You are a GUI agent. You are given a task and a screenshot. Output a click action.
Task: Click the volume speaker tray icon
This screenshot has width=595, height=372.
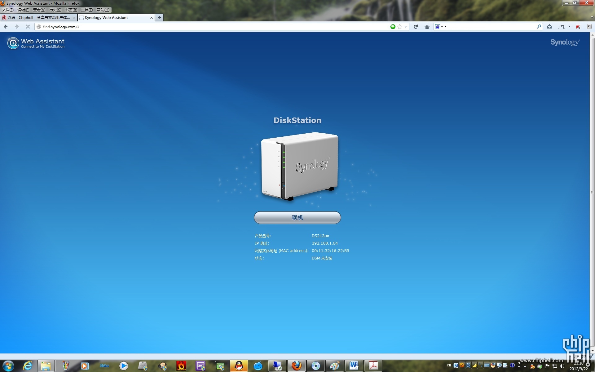(562, 366)
